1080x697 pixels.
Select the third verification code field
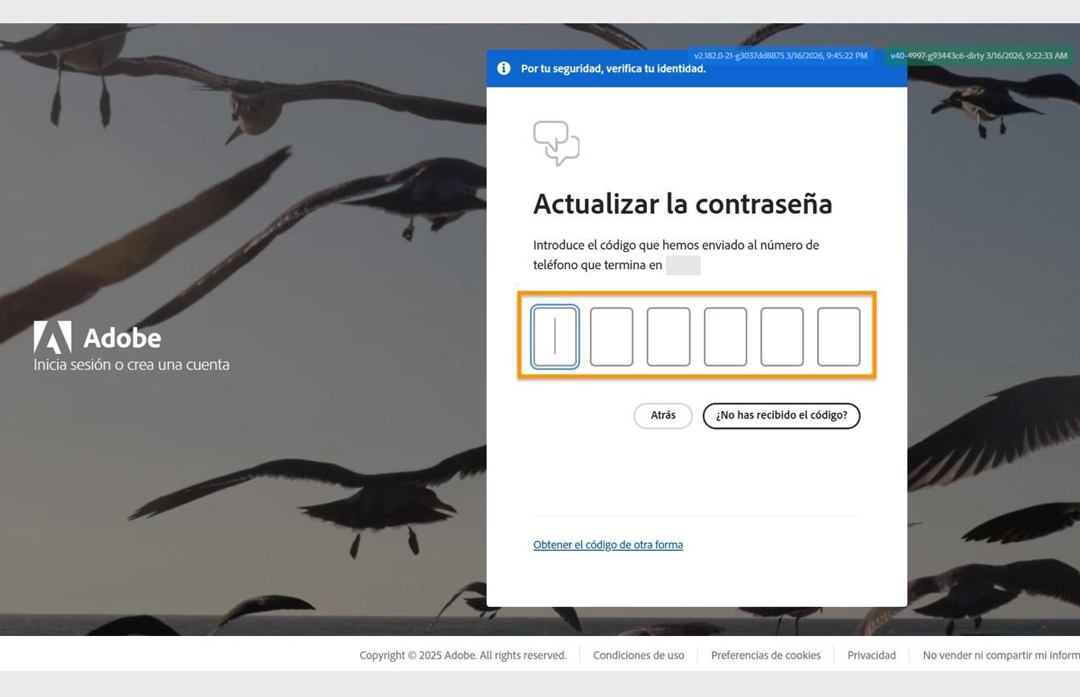coord(669,336)
